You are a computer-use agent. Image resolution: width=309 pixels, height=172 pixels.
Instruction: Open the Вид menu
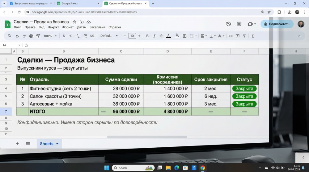pyautogui.click(x=41, y=27)
